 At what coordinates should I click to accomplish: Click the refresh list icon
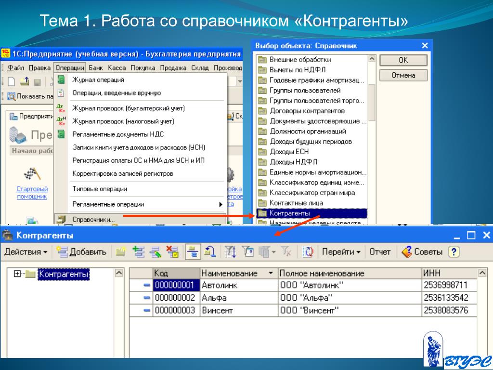[x=308, y=251]
